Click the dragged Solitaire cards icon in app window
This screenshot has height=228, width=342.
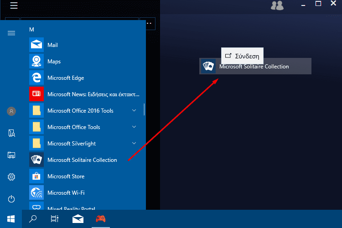pyautogui.click(x=208, y=66)
